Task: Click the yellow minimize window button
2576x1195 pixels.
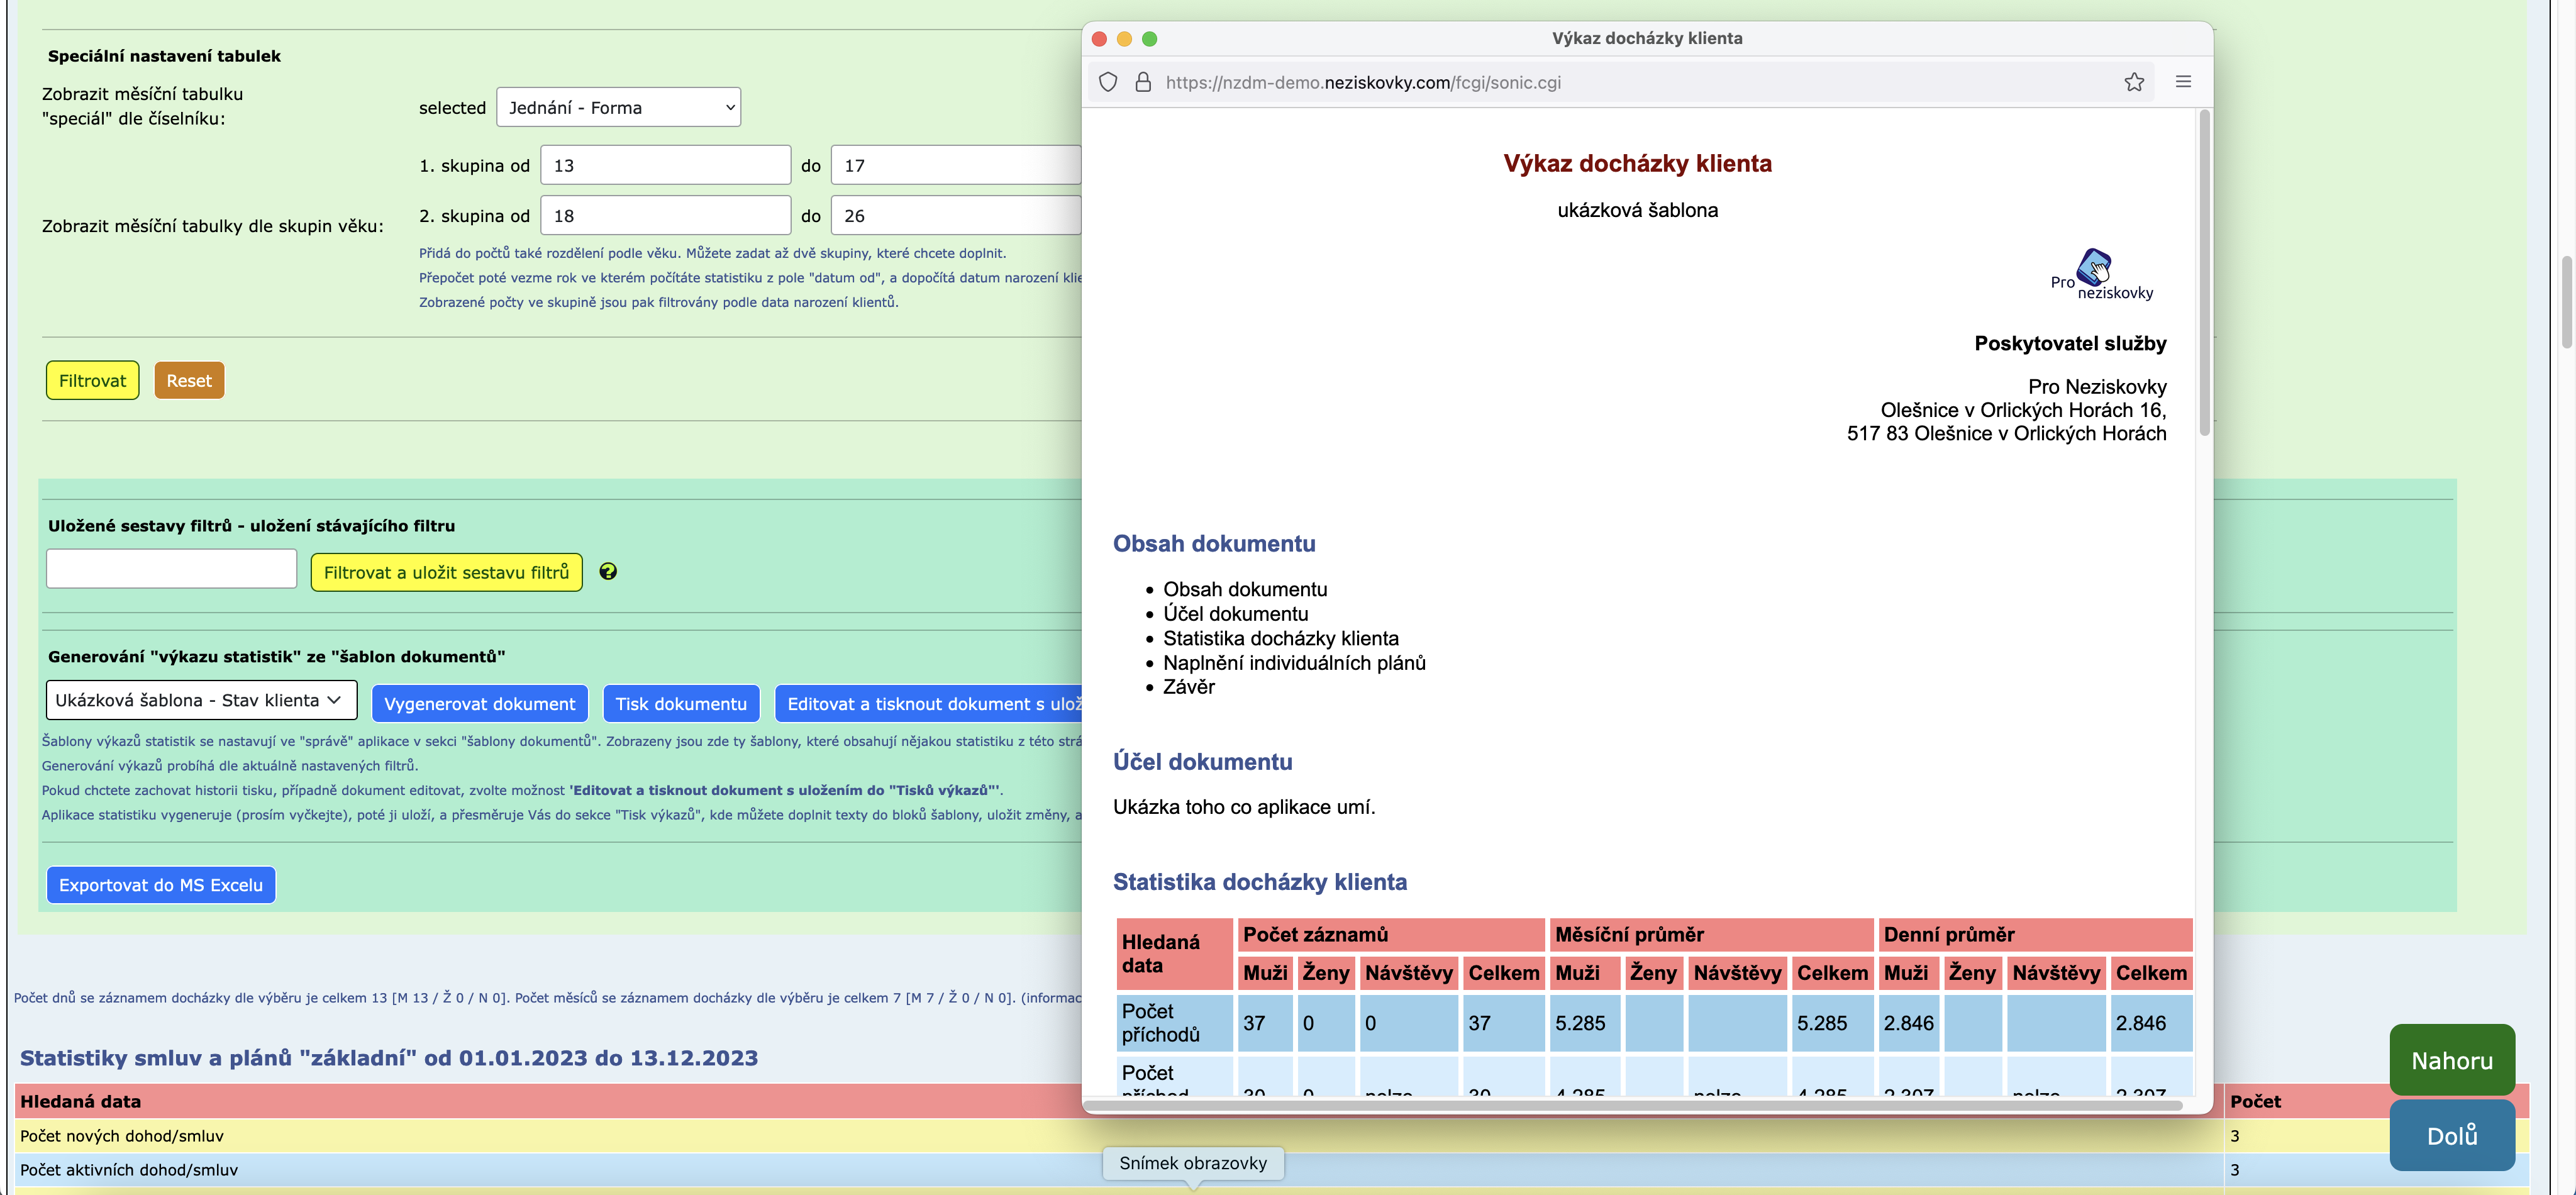Action: tap(1124, 38)
